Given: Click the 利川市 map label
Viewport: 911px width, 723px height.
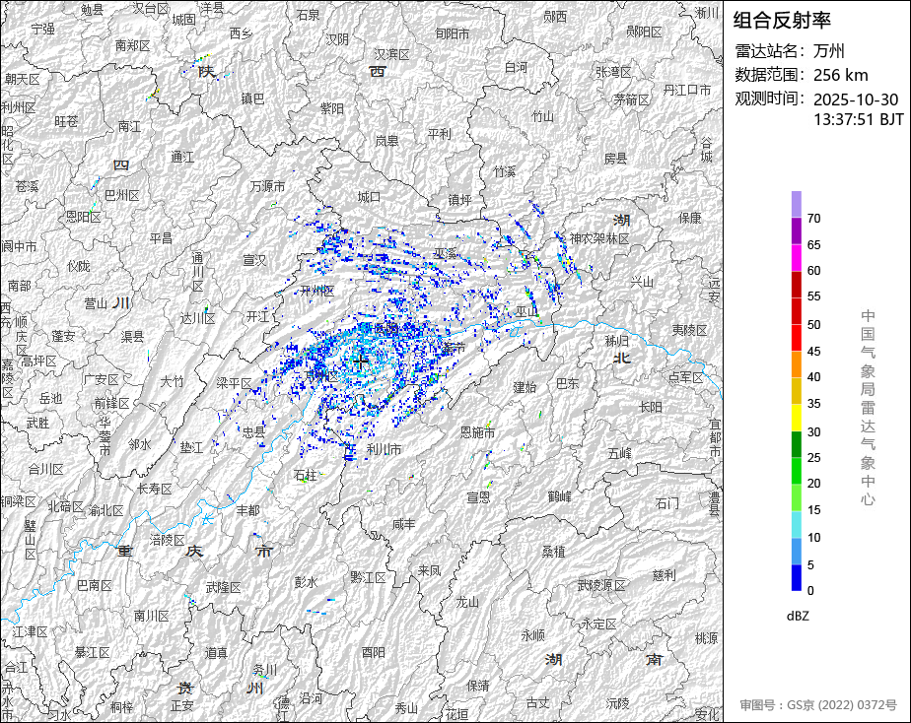Looking at the screenshot, I should click(385, 450).
